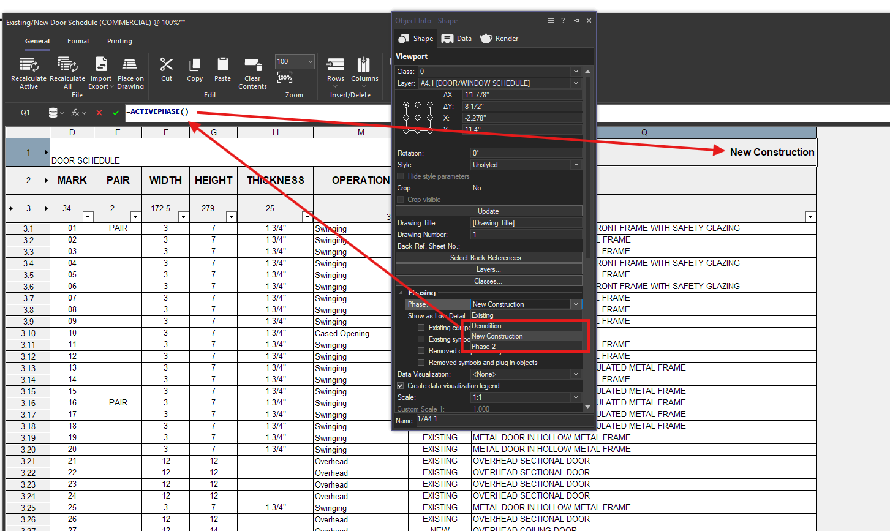Screen dimensions: 890x531
Task: Click the Recalculate All icon
Action: click(67, 65)
